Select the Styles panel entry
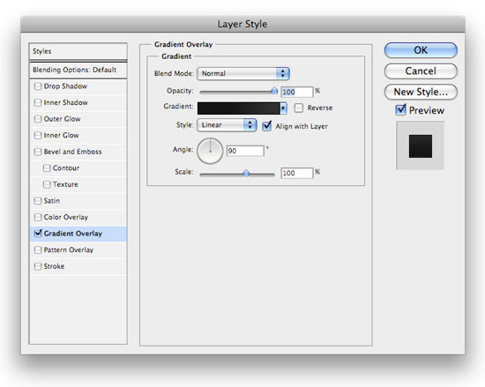 pyautogui.click(x=78, y=51)
